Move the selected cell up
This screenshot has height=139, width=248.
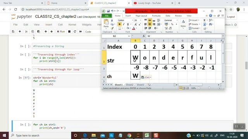[46, 32]
